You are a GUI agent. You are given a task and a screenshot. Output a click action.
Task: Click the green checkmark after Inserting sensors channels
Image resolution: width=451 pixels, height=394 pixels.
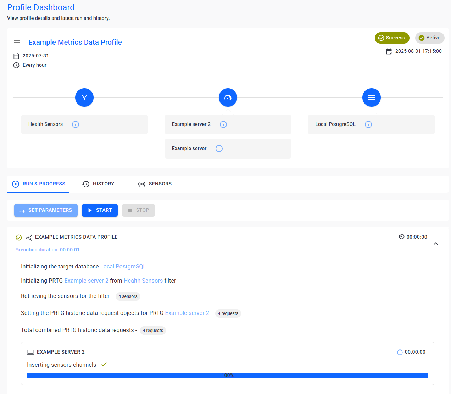104,364
